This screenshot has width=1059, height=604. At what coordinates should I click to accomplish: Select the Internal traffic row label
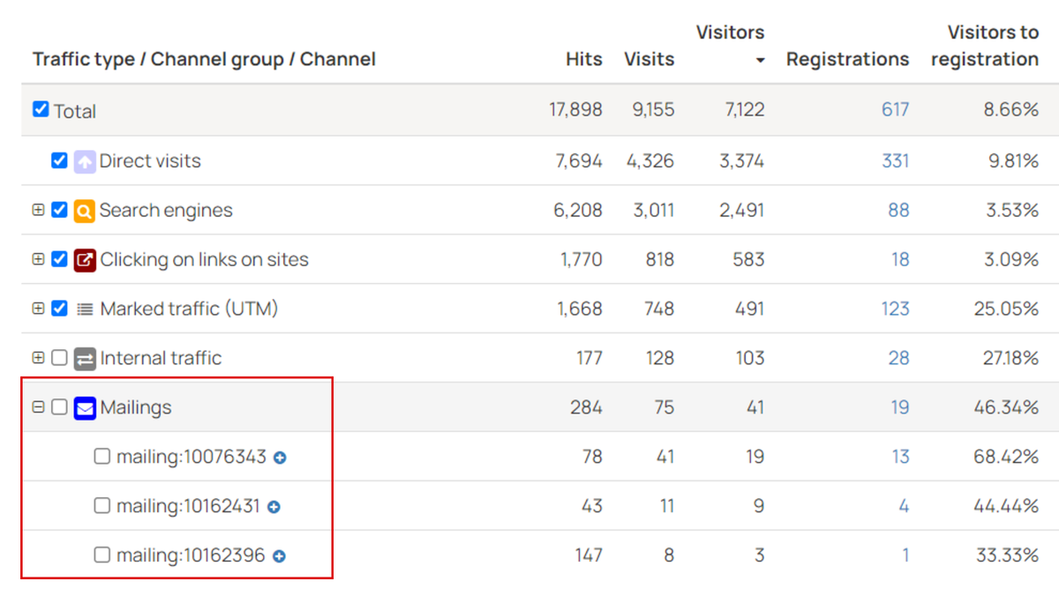coord(161,359)
